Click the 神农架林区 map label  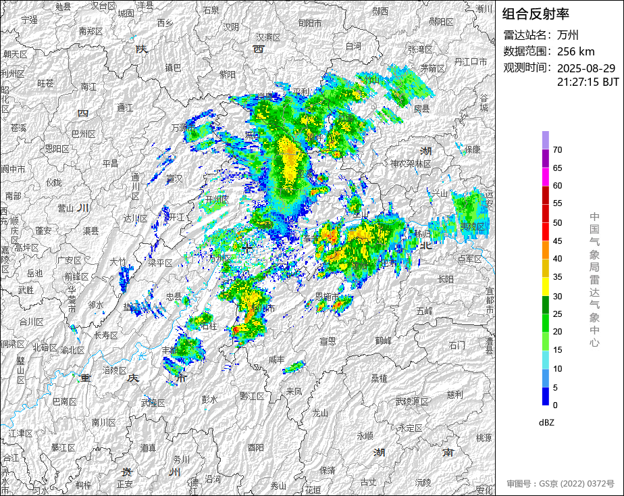point(411,164)
